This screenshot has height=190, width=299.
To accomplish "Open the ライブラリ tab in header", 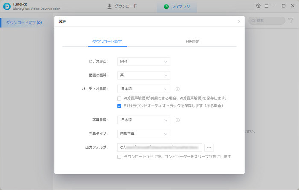I will [x=177, y=6].
